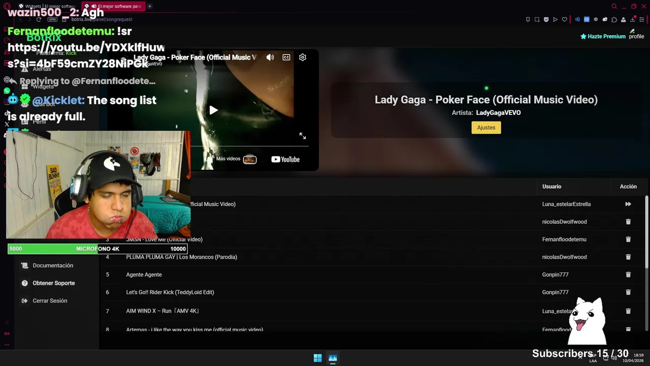Open Documentación in the sidebar
This screenshot has width=650, height=366.
tap(53, 265)
